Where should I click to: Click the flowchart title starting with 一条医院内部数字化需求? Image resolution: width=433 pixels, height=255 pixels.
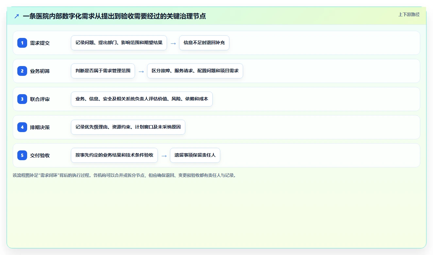click(x=114, y=16)
